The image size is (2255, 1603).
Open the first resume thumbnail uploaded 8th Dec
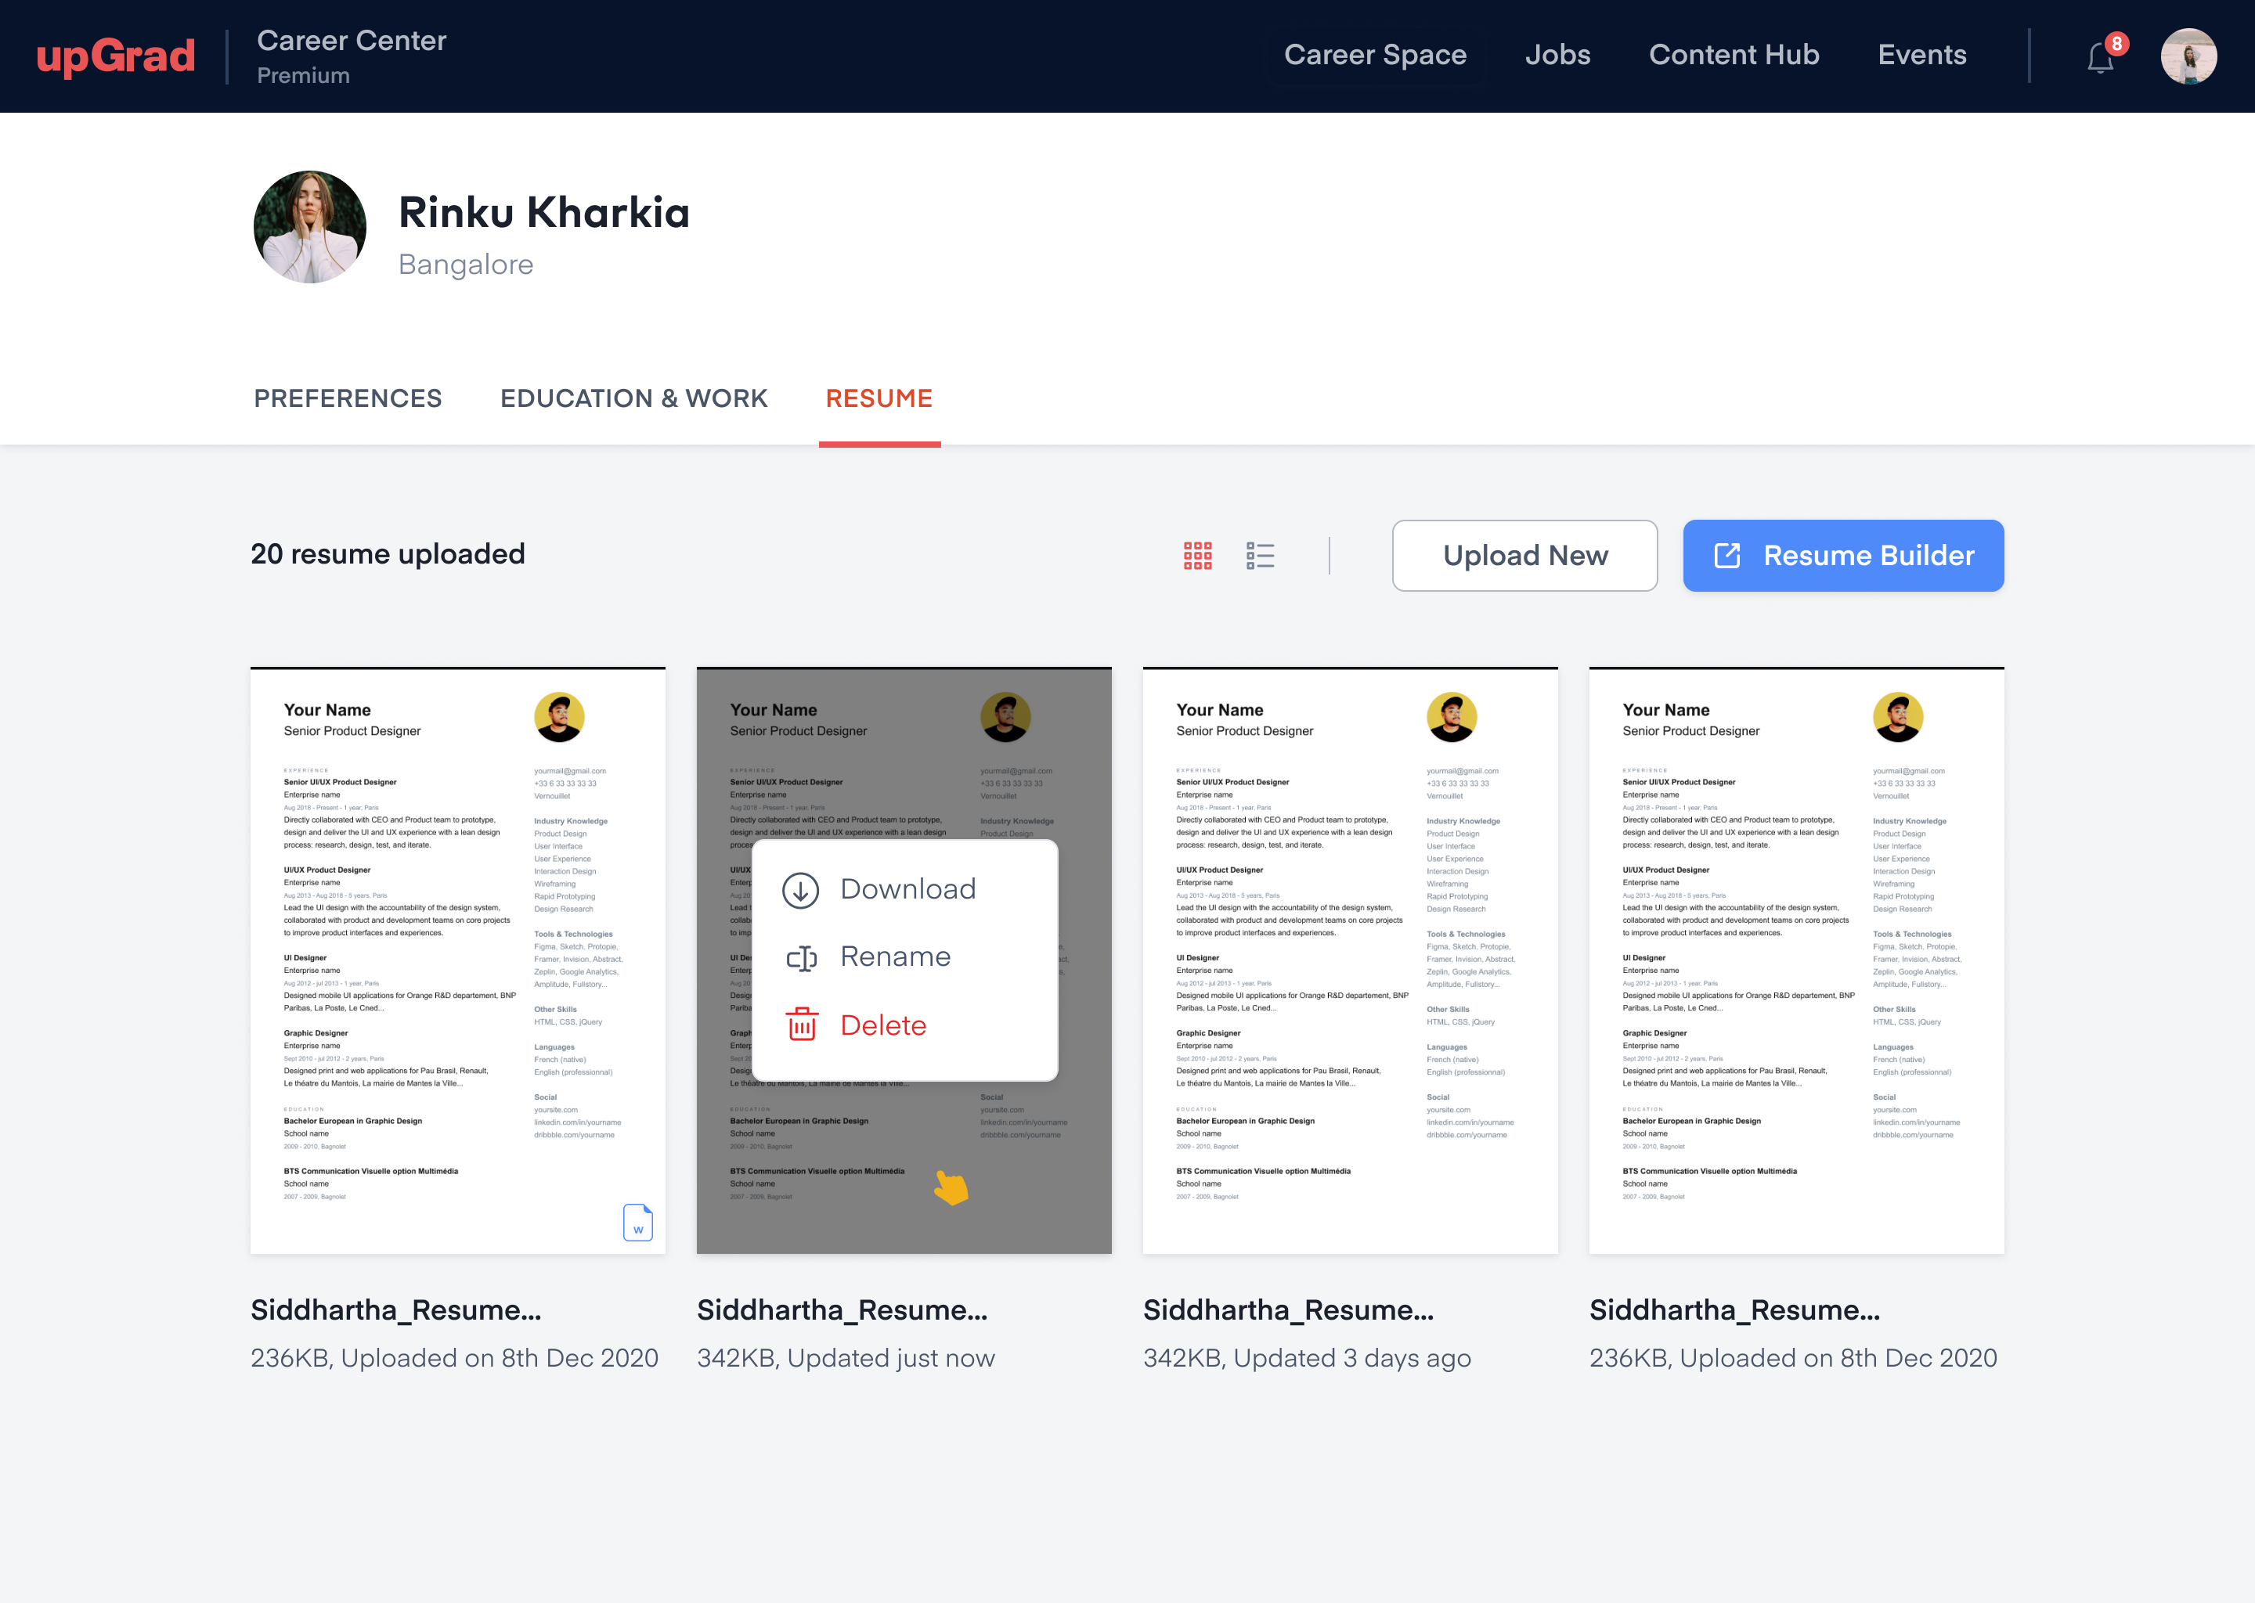coord(458,960)
